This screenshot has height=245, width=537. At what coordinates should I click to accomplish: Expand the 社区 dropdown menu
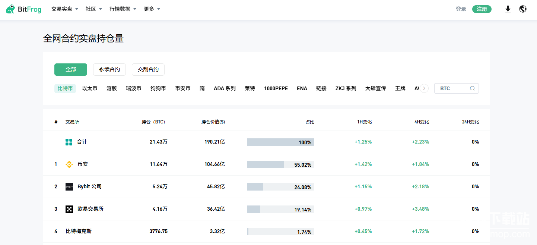click(94, 9)
